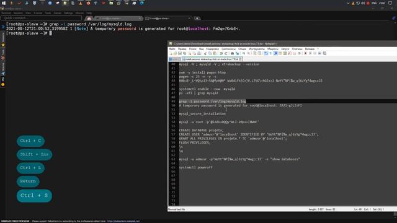Viewport: 397px width, 223px height.
Task: Open the mobaxterm.mobatek.net link
Action: 123,221
